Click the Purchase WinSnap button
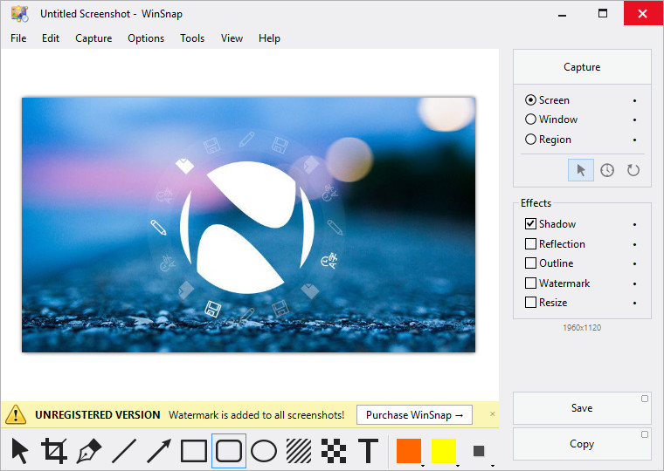The width and height of the screenshot is (664, 471). (x=414, y=415)
